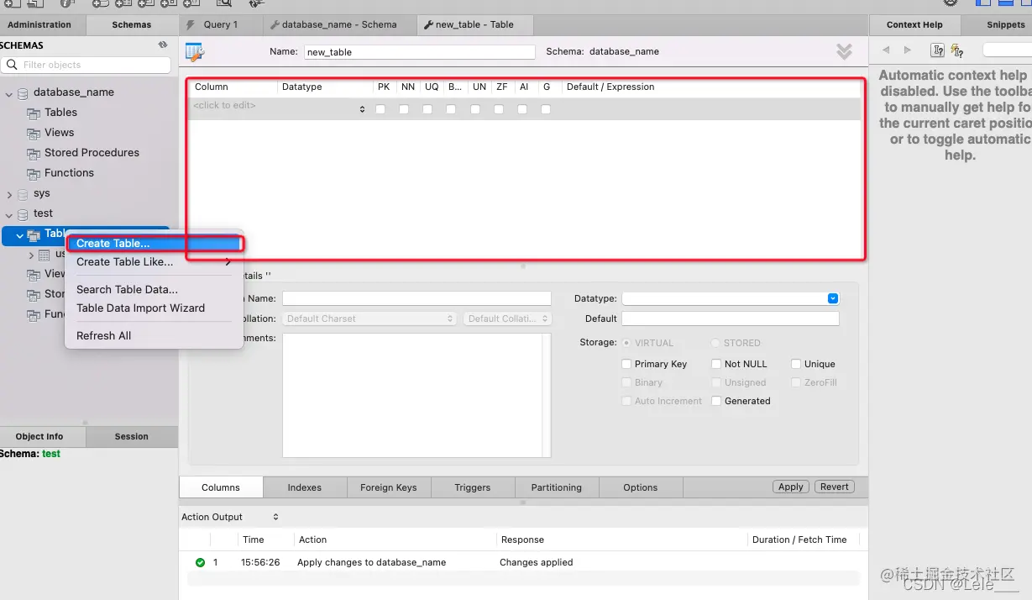Image resolution: width=1032 pixels, height=600 pixels.
Task: Open the Partitioning tab
Action: pos(556,487)
